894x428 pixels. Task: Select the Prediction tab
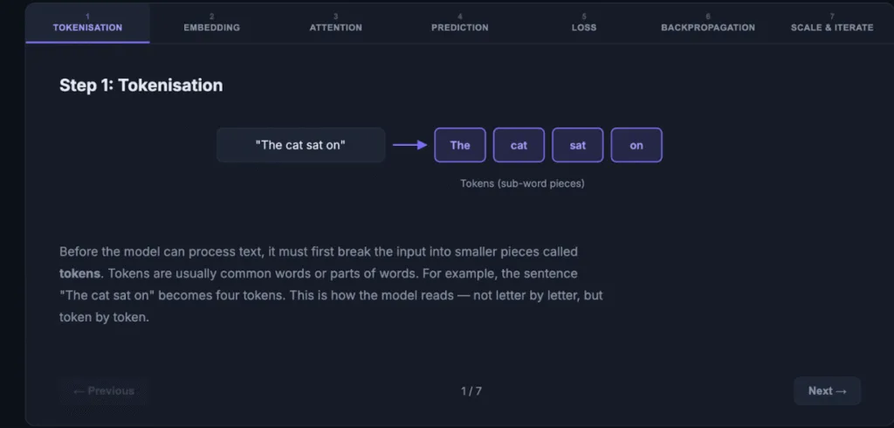tap(459, 24)
